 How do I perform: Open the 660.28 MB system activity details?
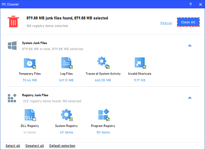point(103,80)
